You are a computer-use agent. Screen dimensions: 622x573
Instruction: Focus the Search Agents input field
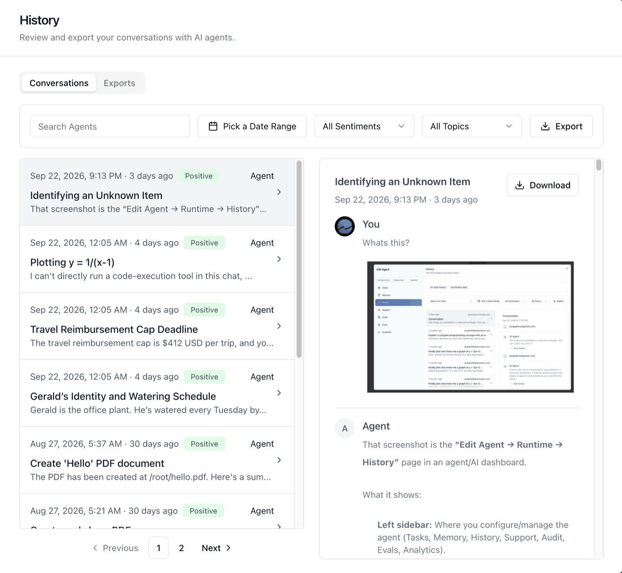110,126
